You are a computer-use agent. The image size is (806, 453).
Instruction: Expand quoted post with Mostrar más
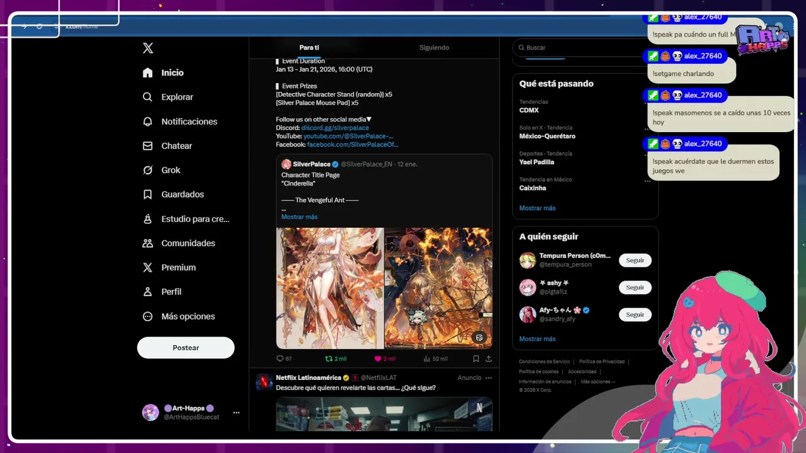click(x=299, y=216)
